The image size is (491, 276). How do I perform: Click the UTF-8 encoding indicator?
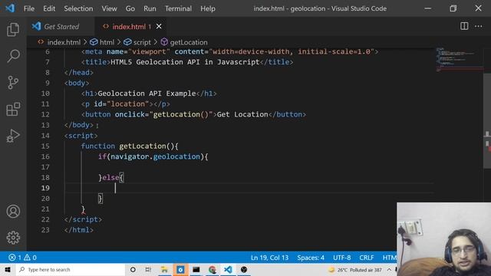click(x=341, y=258)
